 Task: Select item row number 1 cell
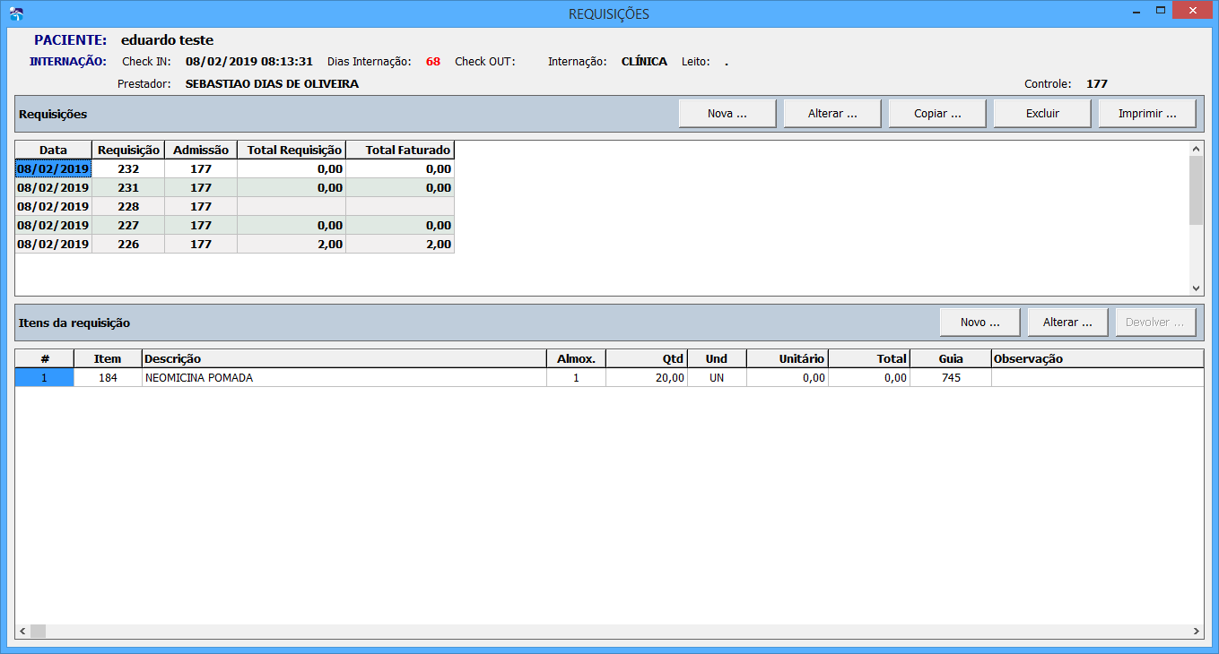coord(44,377)
